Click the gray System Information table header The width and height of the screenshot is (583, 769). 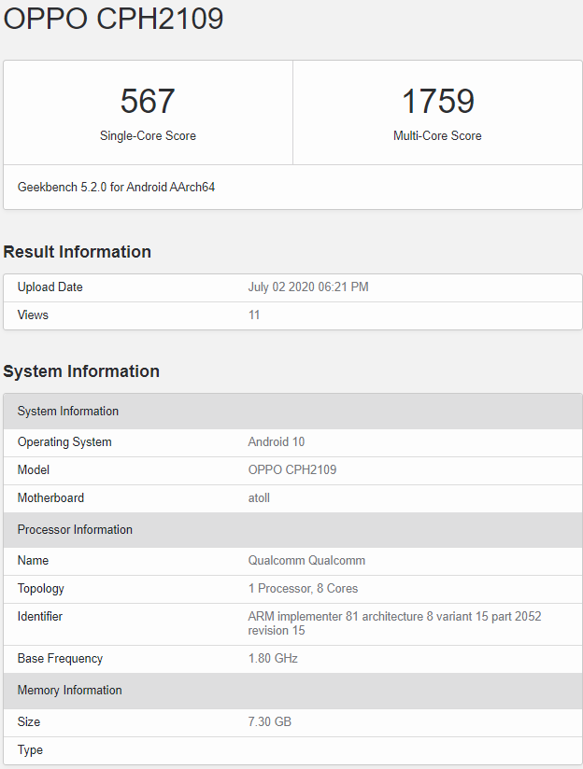(292, 411)
